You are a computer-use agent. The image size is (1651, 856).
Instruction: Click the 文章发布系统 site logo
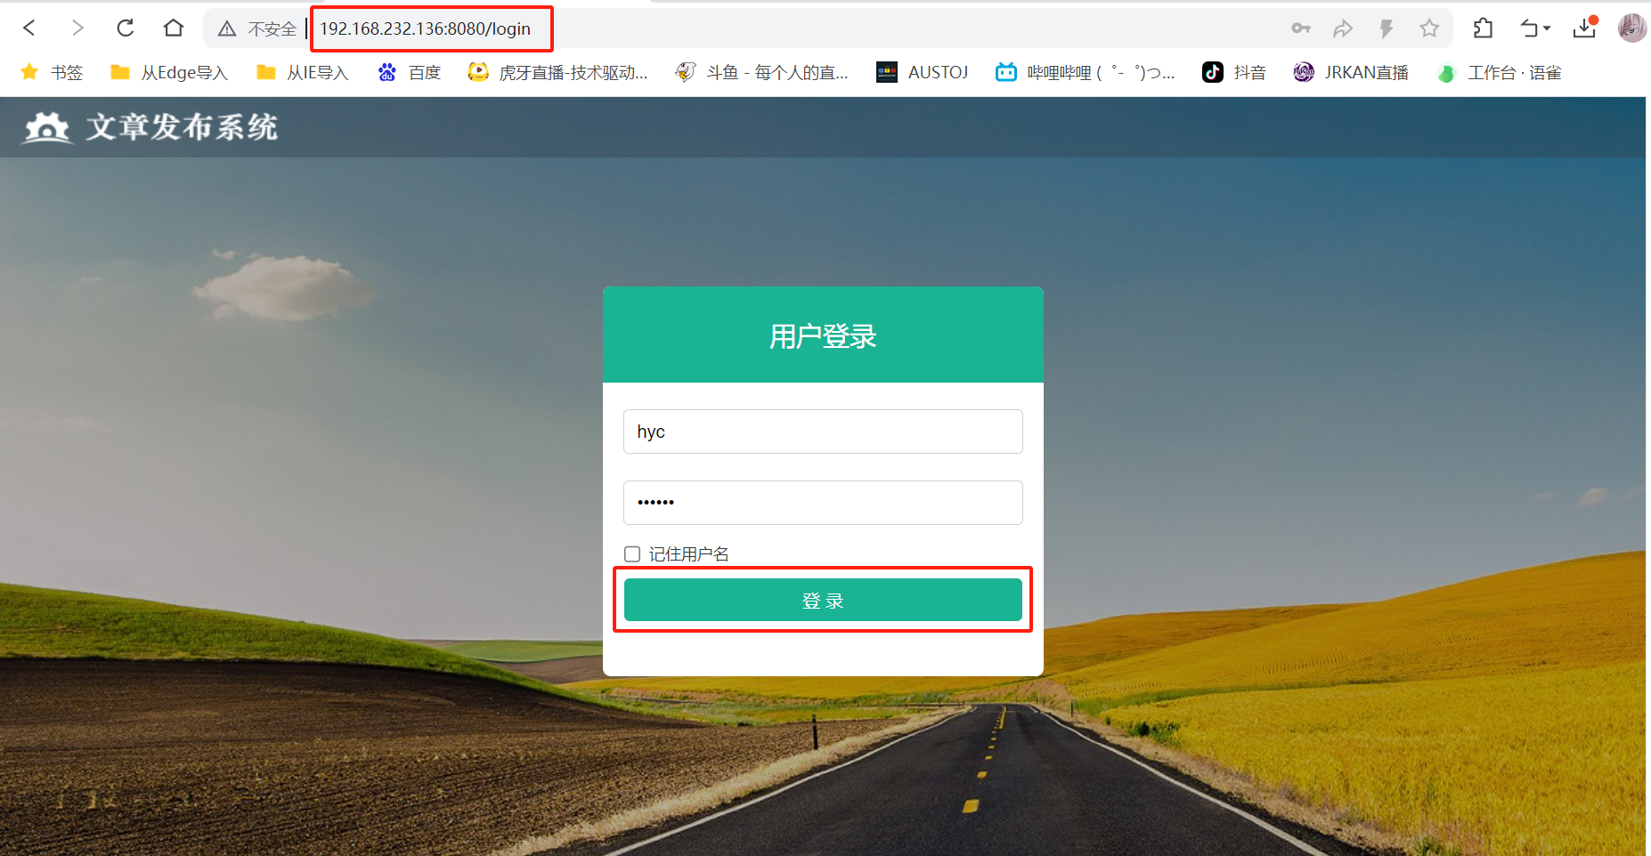coord(150,127)
